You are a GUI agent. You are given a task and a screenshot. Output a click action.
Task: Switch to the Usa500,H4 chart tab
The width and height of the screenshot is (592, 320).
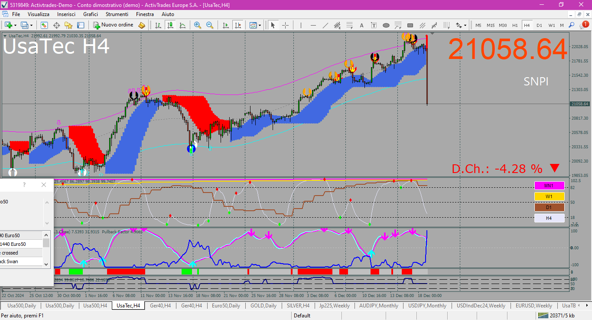coord(95,306)
